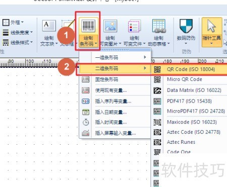Image resolution: width=227 pixels, height=187 pixels.
Task: Click the 固定条形码 barcode icon
Action: tap(86, 79)
